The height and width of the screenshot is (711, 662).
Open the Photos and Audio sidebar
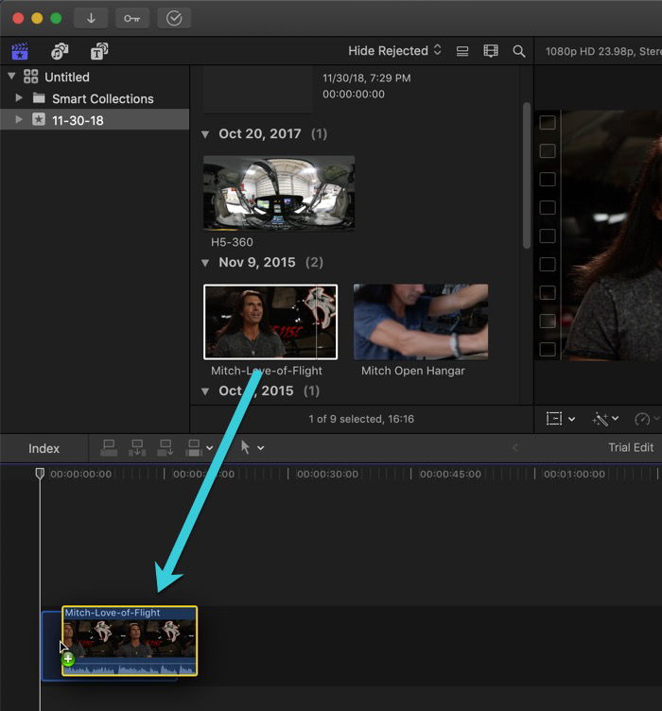(60, 51)
